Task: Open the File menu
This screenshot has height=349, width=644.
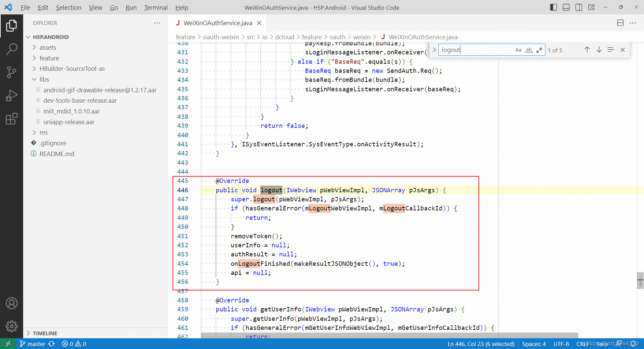Action: (x=25, y=7)
